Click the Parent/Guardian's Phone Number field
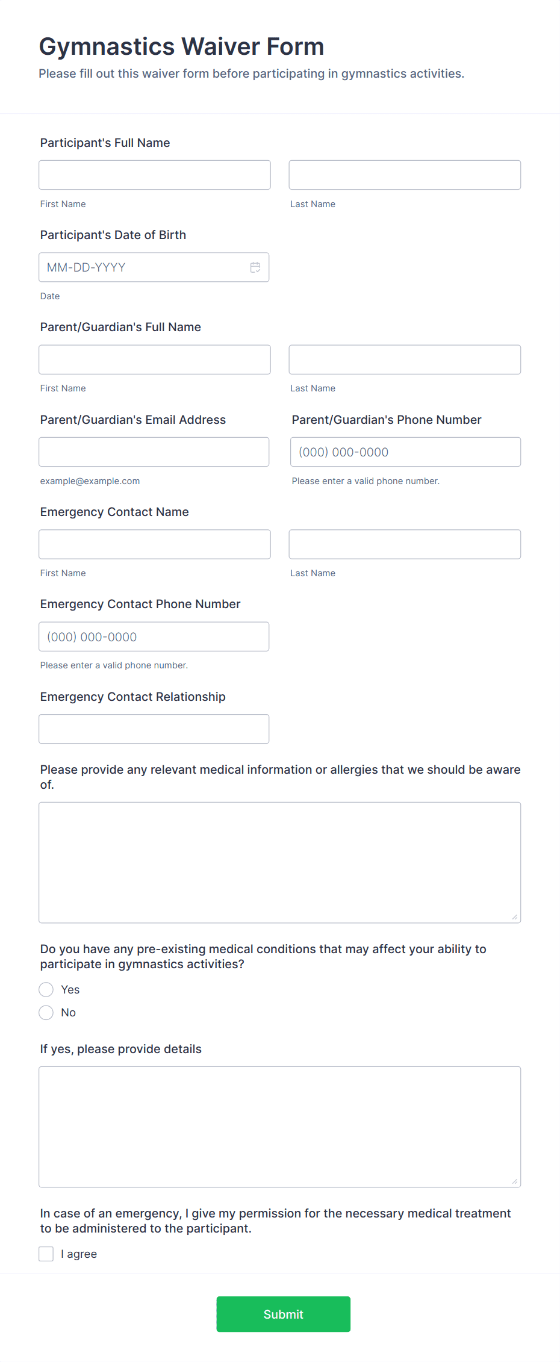This screenshot has height=1362, width=560. click(405, 452)
